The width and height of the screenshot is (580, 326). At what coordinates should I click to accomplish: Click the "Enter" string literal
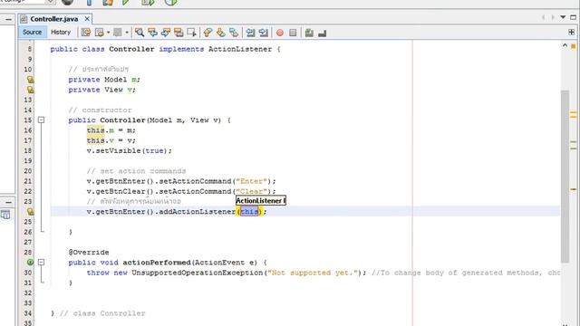tap(252, 181)
